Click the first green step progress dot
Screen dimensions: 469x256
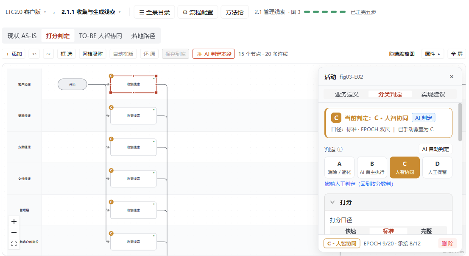[x=307, y=12]
